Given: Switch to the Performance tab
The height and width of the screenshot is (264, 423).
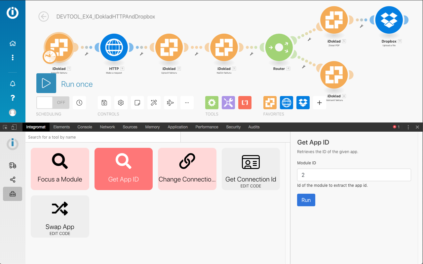Looking at the screenshot, I should click(x=207, y=127).
